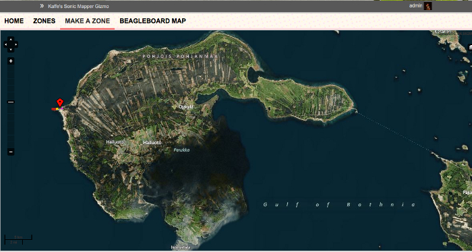Expand the double-chevron beside Sonic Mapper title
The height and width of the screenshot is (252, 472).
tap(42, 6)
